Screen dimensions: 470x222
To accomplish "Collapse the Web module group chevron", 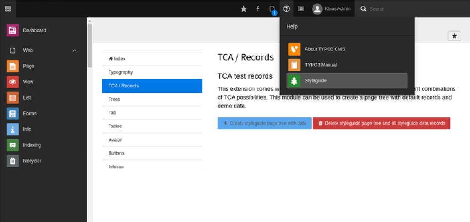I will click(75, 51).
